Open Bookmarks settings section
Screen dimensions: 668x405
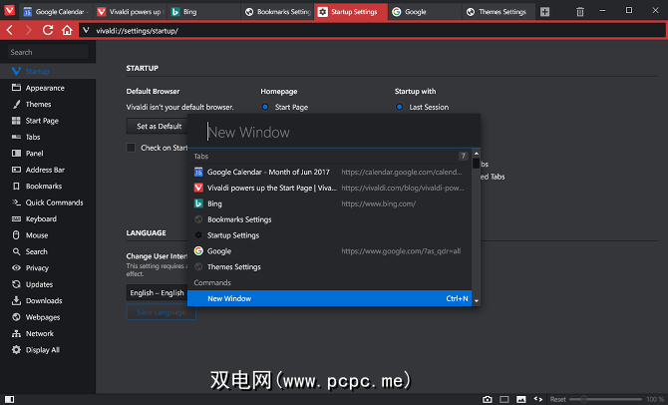48,186
